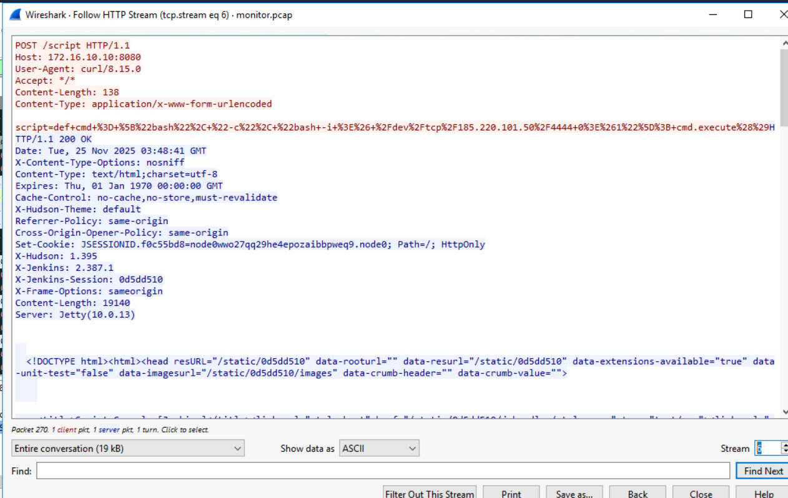Image resolution: width=788 pixels, height=498 pixels.
Task: Click the Host: 172.16.10.10:8080 line
Action: coord(78,57)
